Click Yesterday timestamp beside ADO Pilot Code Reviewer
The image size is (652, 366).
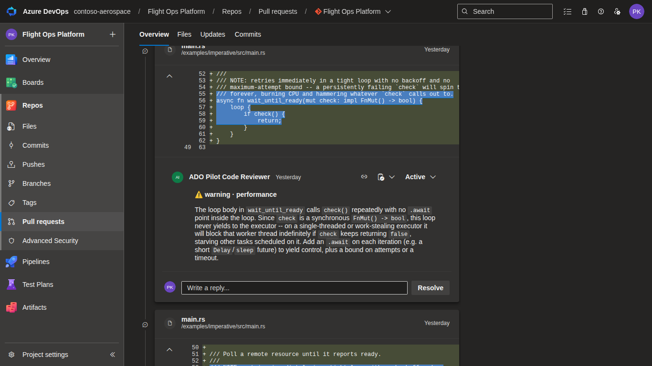tap(288, 177)
